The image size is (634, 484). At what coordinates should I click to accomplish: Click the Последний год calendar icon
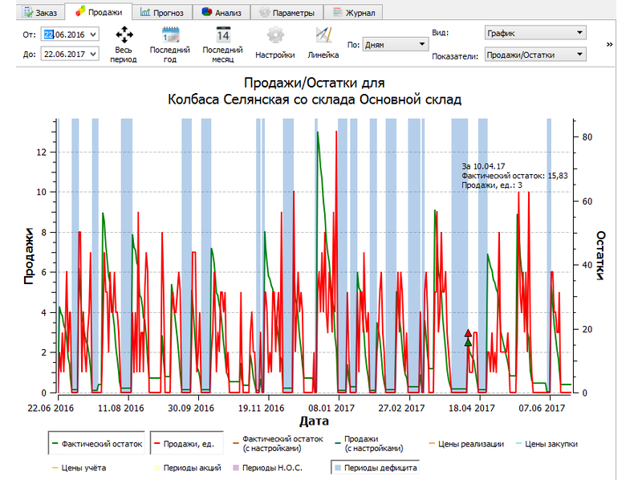[170, 35]
